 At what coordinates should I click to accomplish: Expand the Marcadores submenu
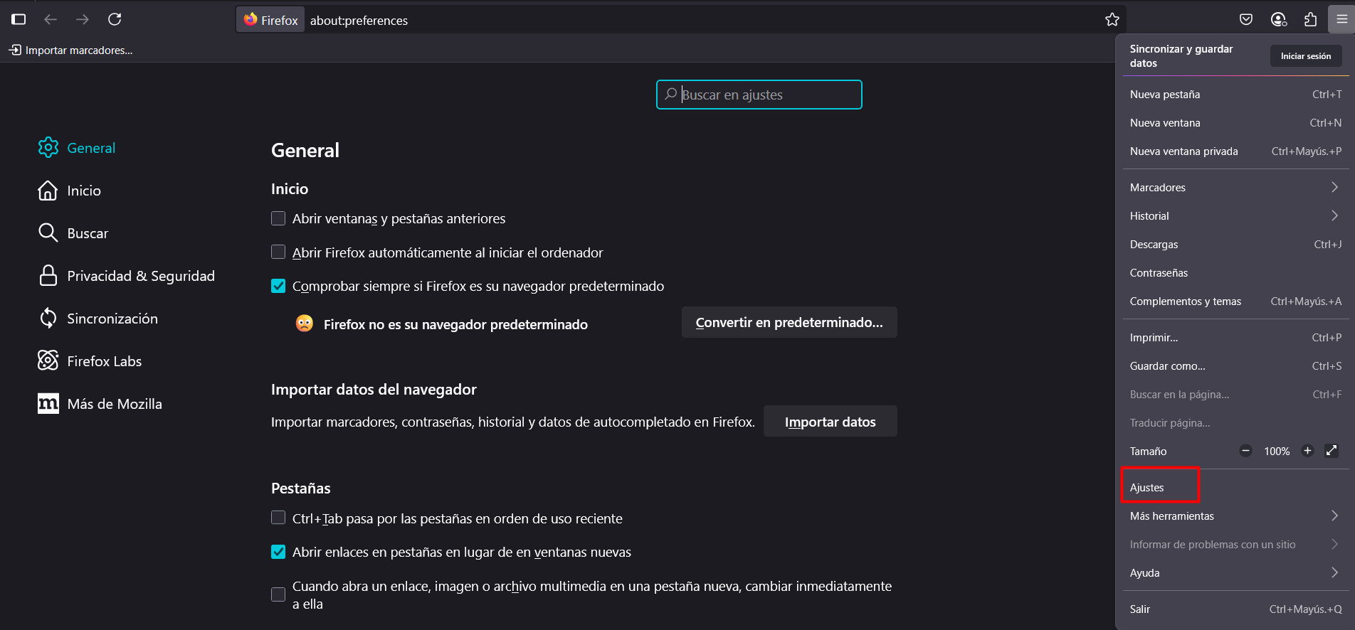tap(1235, 187)
